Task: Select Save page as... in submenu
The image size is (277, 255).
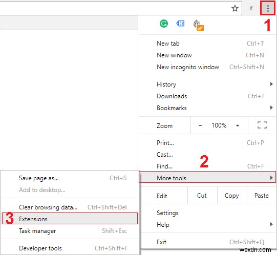Action: click(x=70, y=178)
